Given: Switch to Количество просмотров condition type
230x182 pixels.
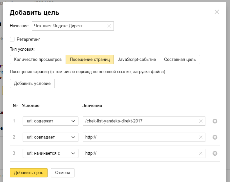Looking at the screenshot, I should click(38, 60).
